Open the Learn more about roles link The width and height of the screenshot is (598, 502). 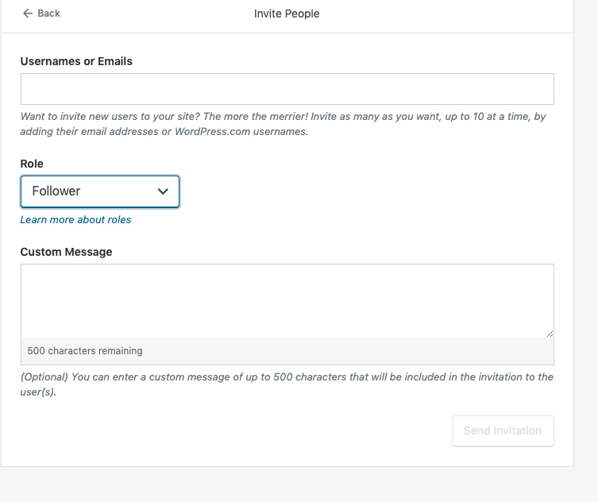pyautogui.click(x=75, y=220)
